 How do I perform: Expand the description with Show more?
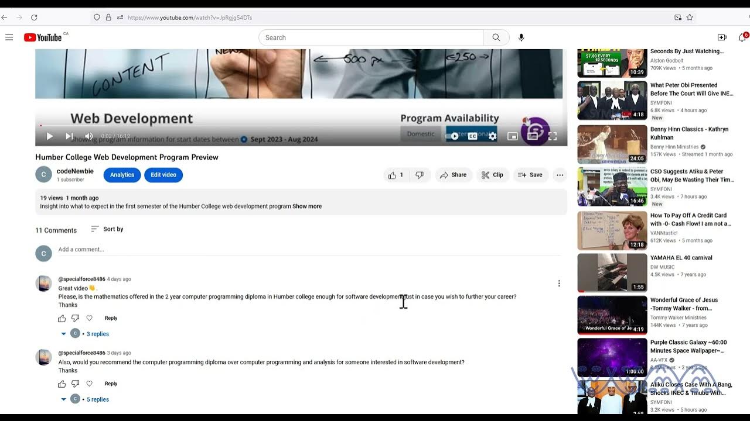click(x=307, y=206)
